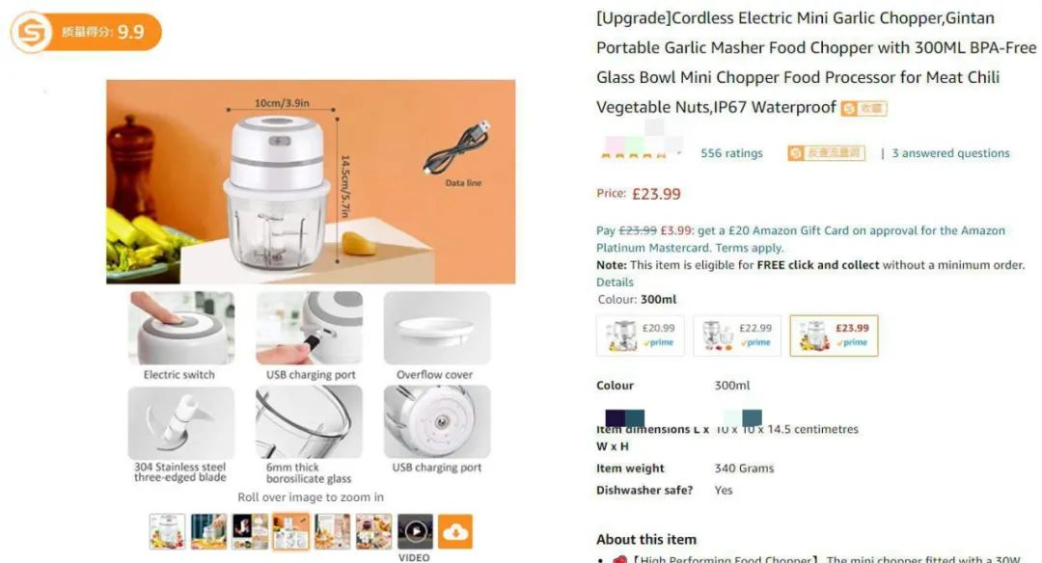Select the second product thumbnail in strip

(x=208, y=531)
